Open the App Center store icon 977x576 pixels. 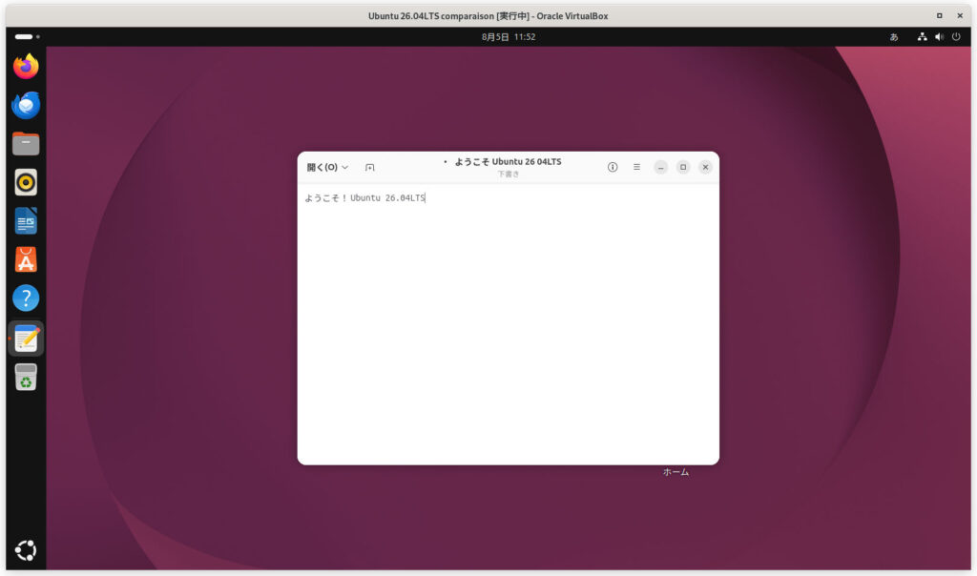point(26,259)
